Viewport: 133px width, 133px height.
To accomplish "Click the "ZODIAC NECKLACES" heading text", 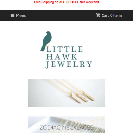I will pyautogui.click(x=66, y=127).
